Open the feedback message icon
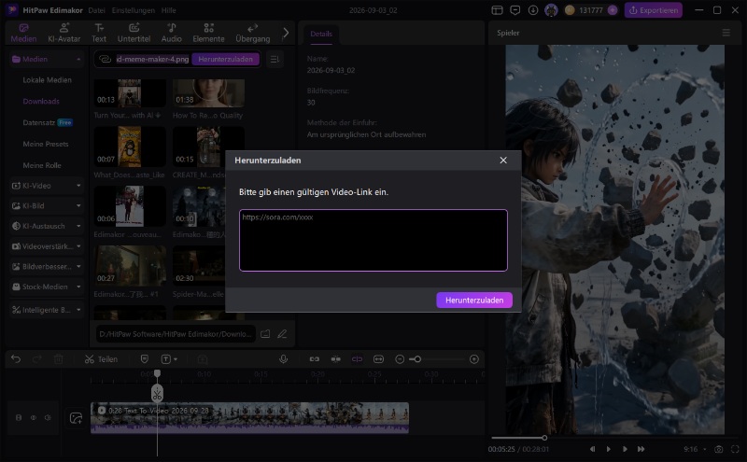This screenshot has height=462, width=747. 515,10
